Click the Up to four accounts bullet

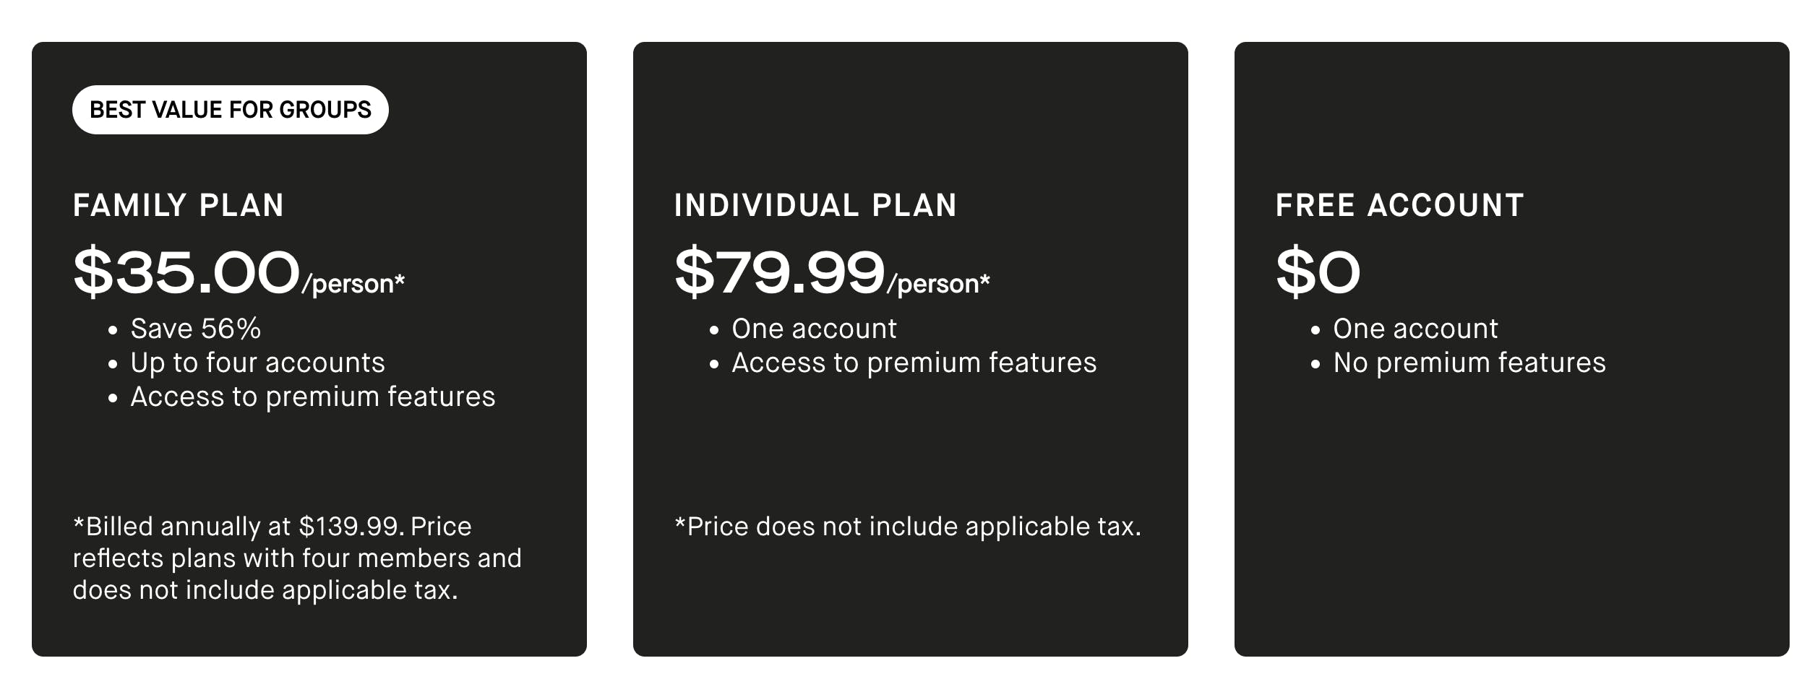(x=257, y=363)
